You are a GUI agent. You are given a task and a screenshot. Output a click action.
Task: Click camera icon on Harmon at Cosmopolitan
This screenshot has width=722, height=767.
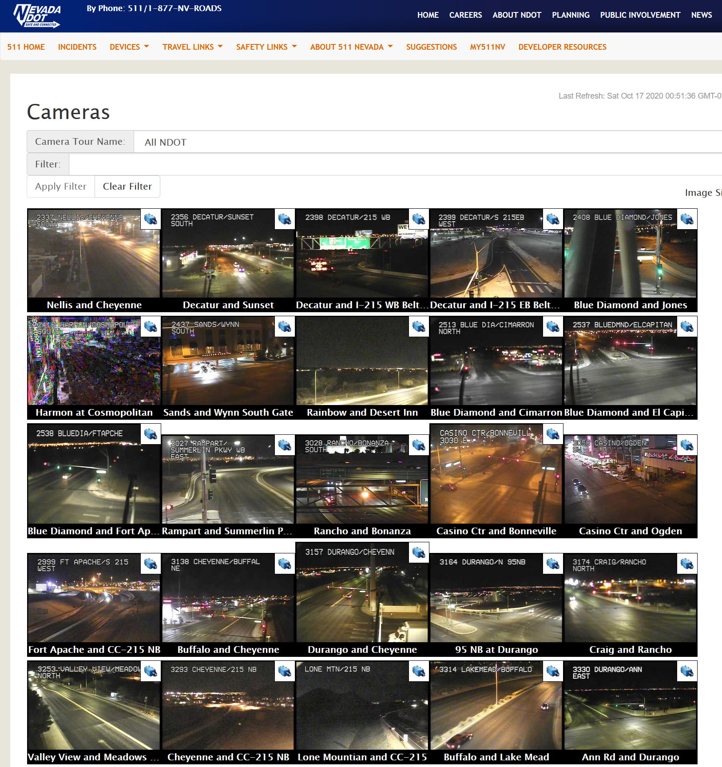(151, 327)
